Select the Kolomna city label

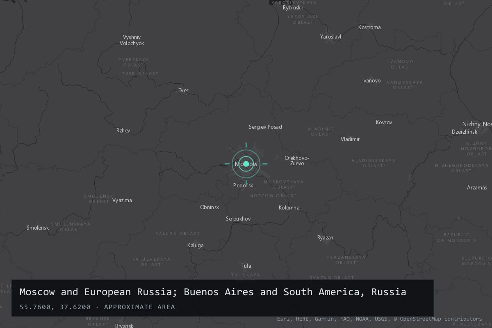(289, 208)
